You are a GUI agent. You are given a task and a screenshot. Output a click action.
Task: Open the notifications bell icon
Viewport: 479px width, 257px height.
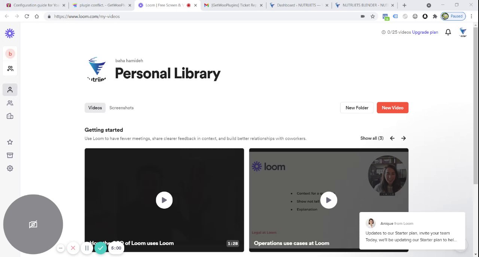tap(448, 32)
